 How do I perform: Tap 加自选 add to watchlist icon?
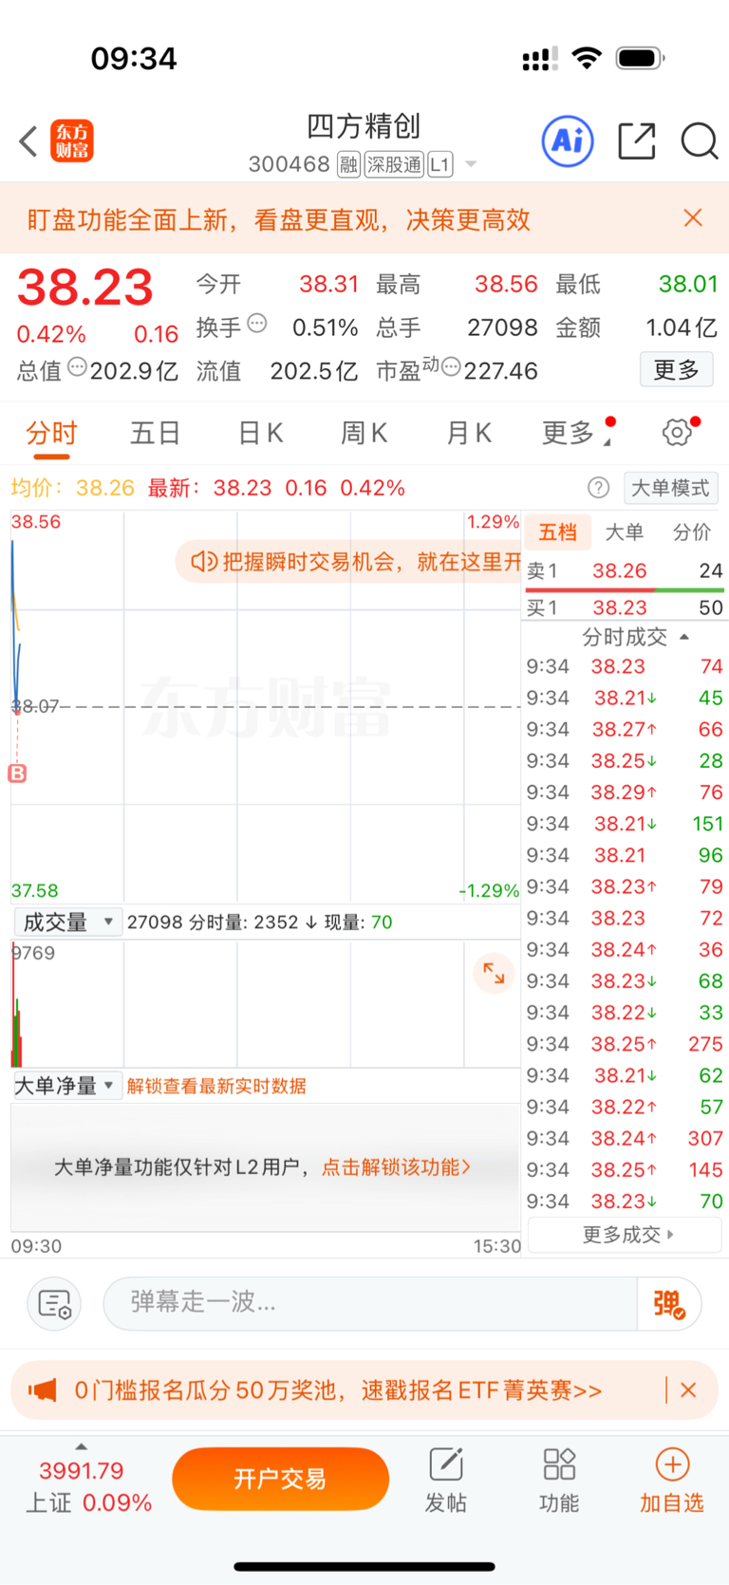[672, 1480]
